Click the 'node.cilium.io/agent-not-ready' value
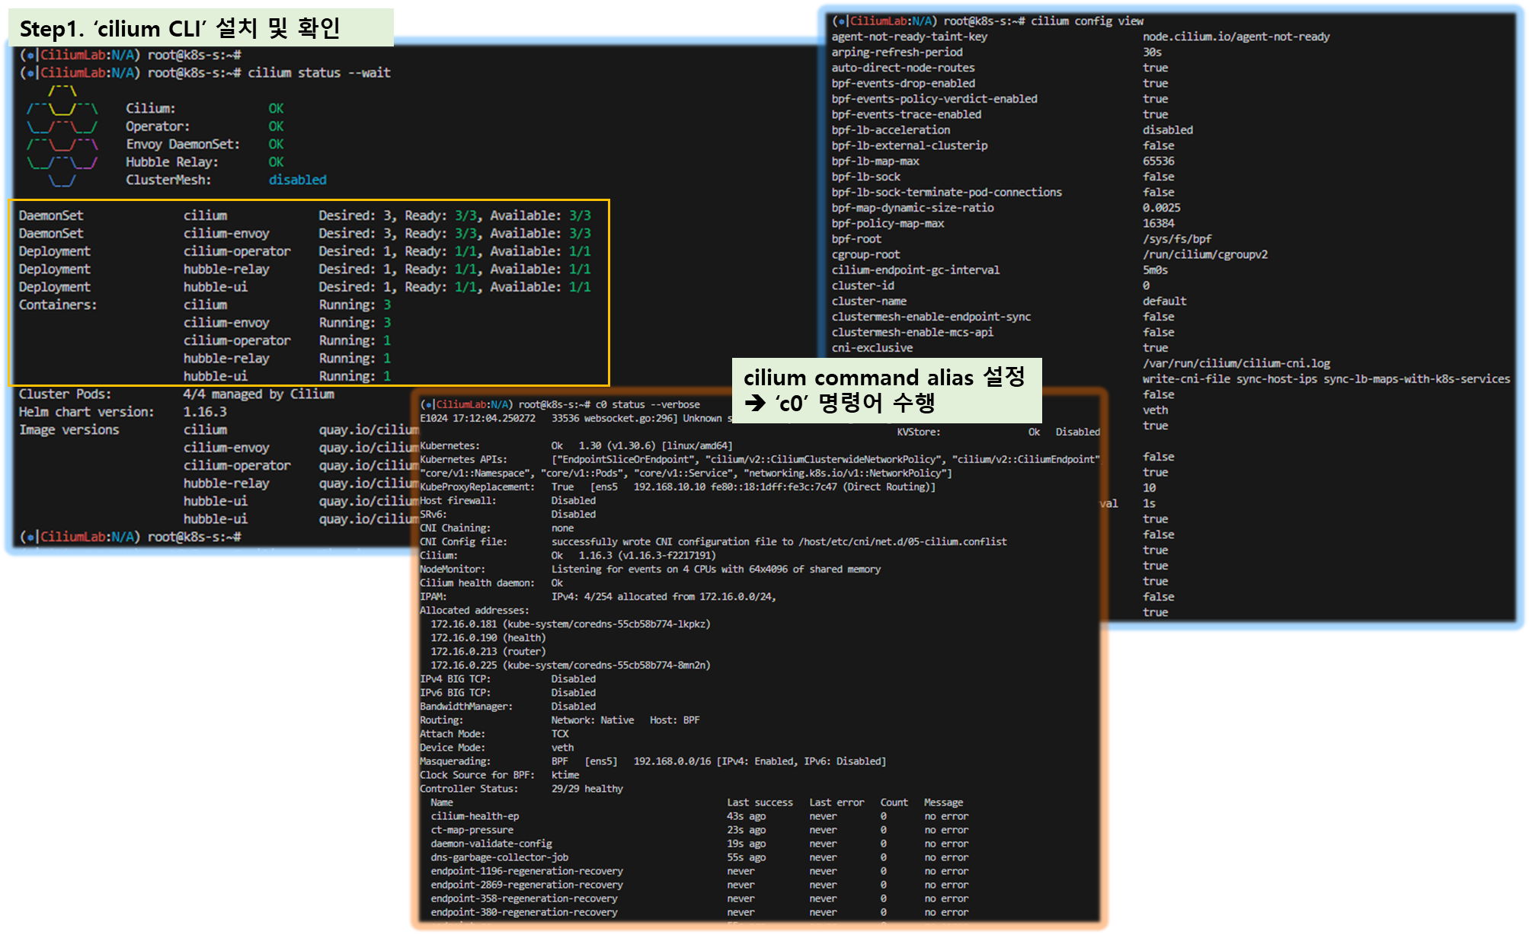 [1236, 37]
